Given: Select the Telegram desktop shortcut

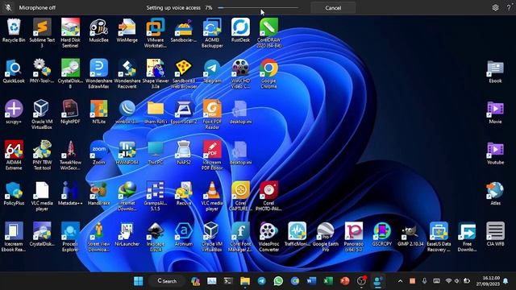Looking at the screenshot, I should 212,72.
